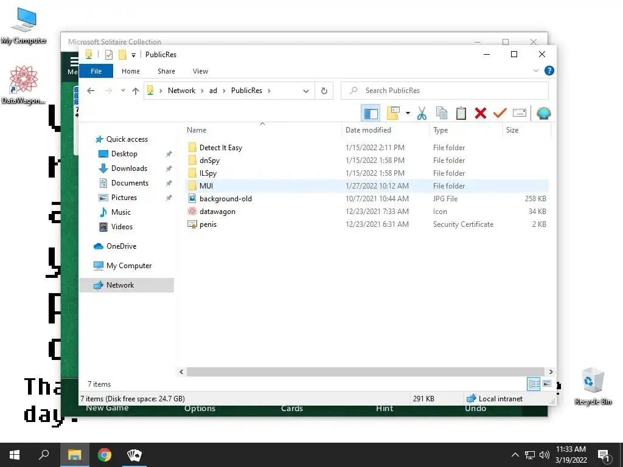Open address bar history dropdown
Image resolution: width=623 pixels, height=467 pixels.
coord(305,91)
